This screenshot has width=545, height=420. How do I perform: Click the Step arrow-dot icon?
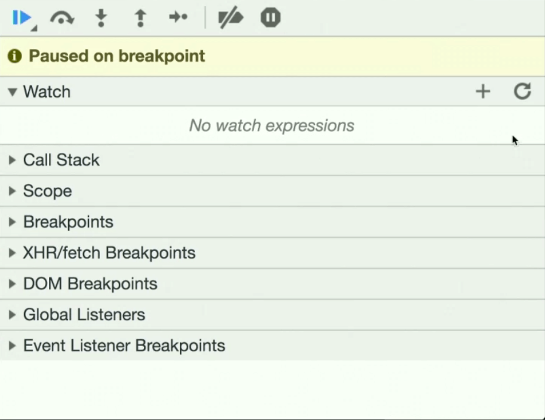coord(178,17)
